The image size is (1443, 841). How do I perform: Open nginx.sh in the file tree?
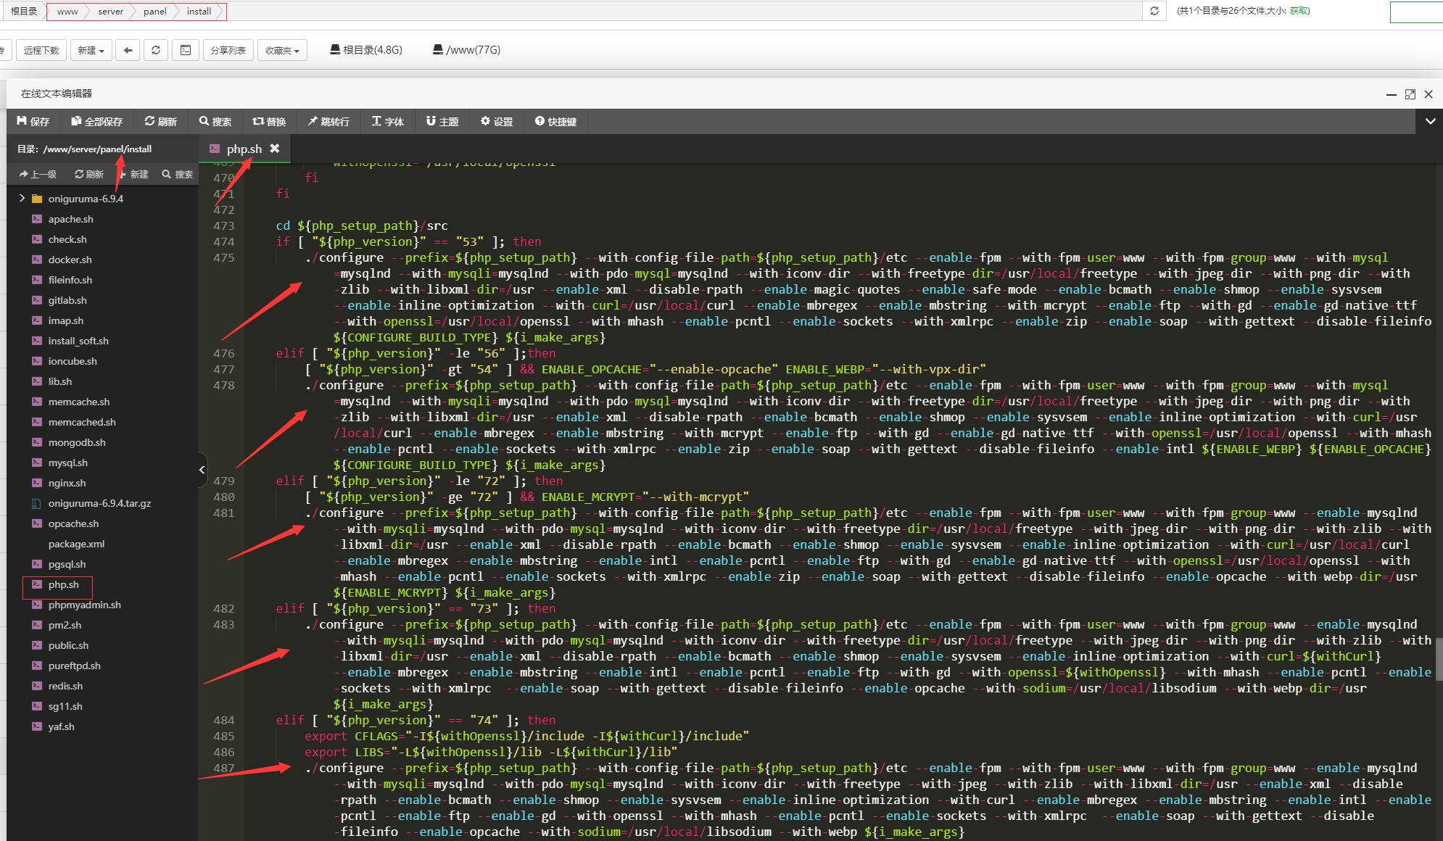point(67,483)
